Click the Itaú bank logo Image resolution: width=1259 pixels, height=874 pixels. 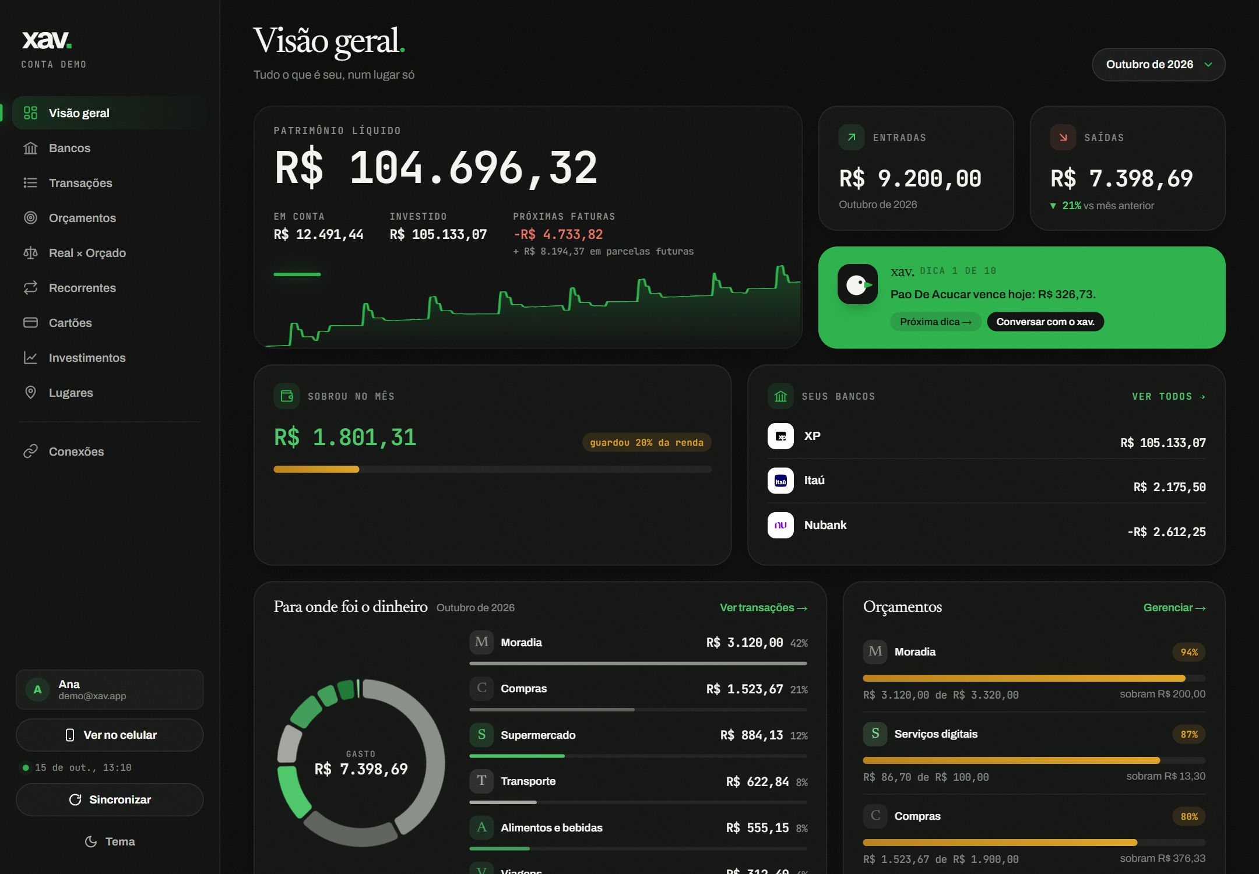(x=780, y=481)
